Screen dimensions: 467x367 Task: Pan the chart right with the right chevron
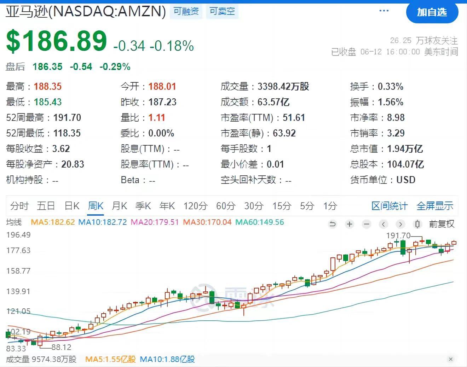tap(400, 224)
